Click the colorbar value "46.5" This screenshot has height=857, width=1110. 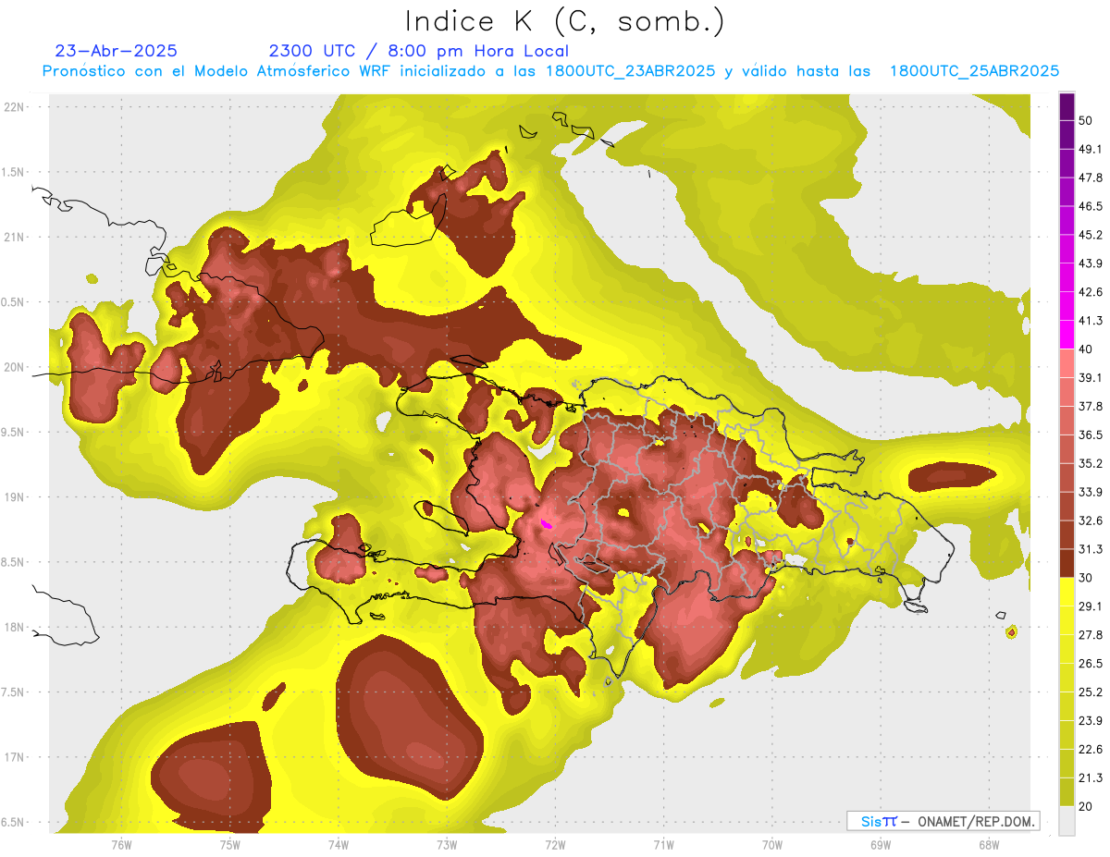[x=1091, y=206]
